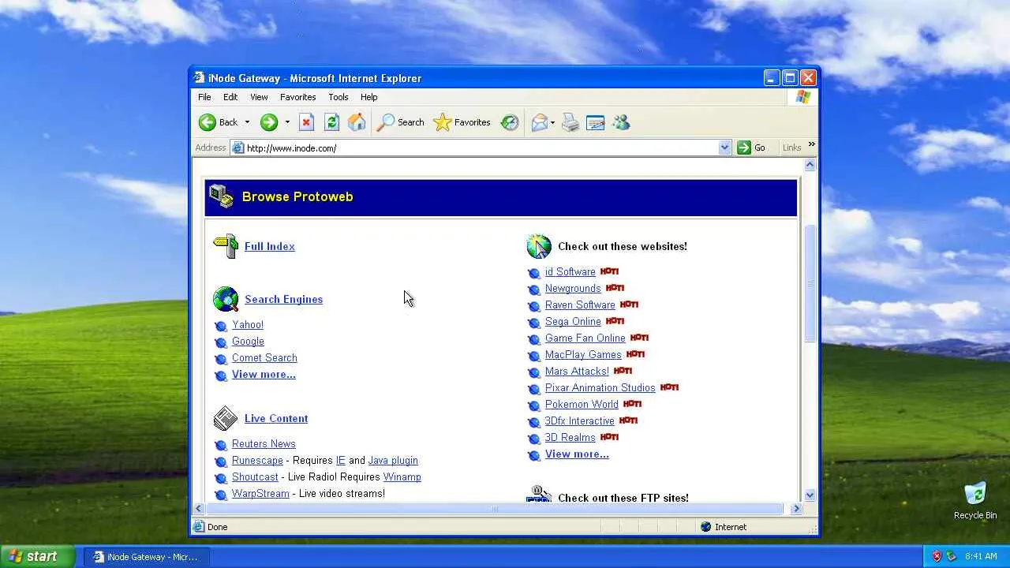
Task: Visit the Pixar Animation Studios link
Action: coord(600,388)
